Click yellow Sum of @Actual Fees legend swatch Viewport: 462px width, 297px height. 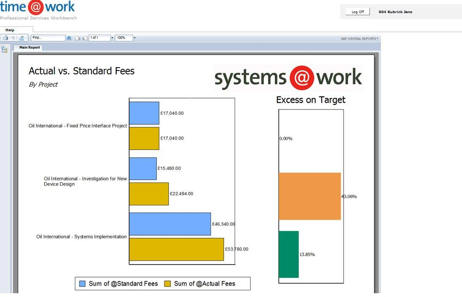(x=167, y=284)
